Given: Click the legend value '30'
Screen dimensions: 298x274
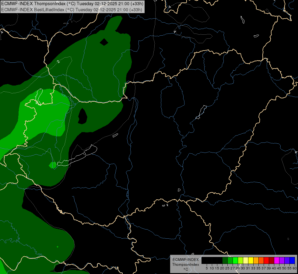Looking at the screenshot, I should click(243, 268).
